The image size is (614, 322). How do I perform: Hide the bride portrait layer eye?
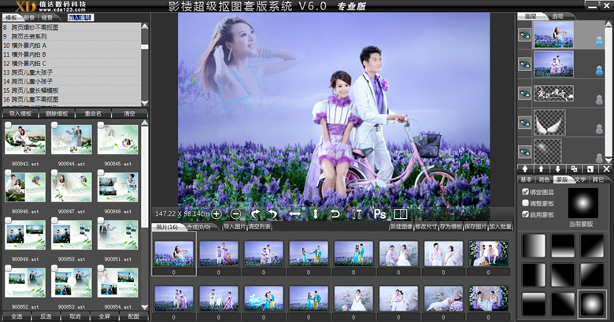pyautogui.click(x=525, y=35)
